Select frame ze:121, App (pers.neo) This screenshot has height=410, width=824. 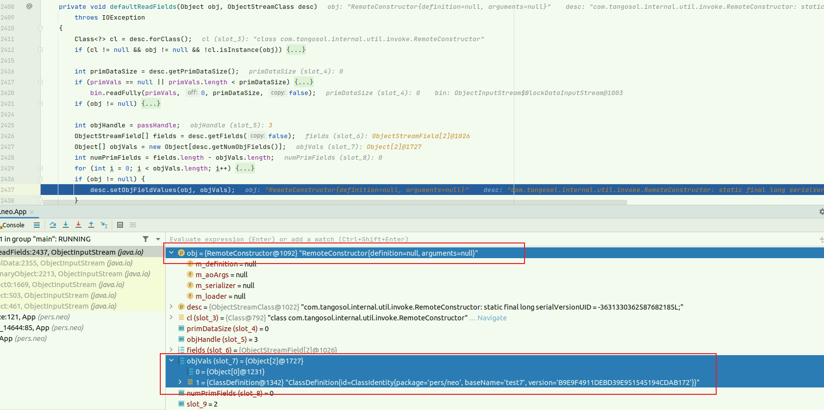click(x=82, y=317)
